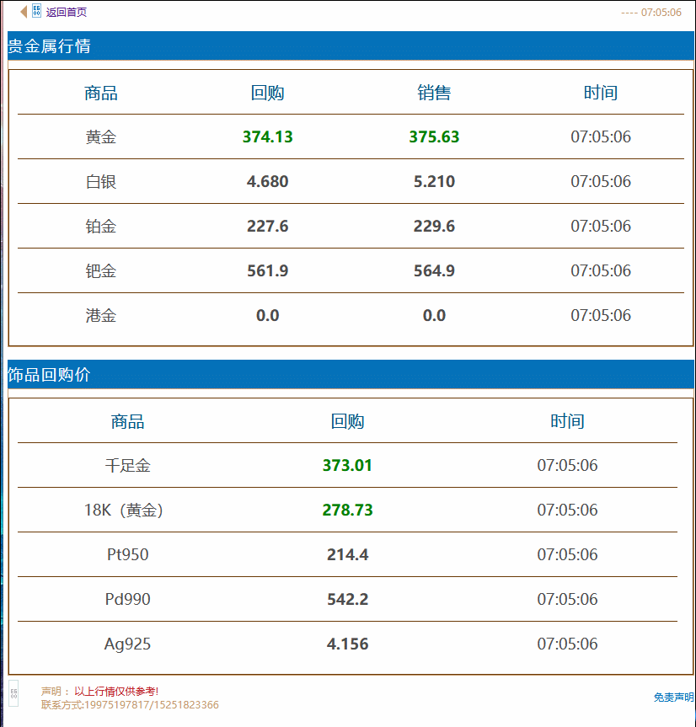Click the gold buyback price 374.13
The width and height of the screenshot is (696, 727).
coord(267,137)
